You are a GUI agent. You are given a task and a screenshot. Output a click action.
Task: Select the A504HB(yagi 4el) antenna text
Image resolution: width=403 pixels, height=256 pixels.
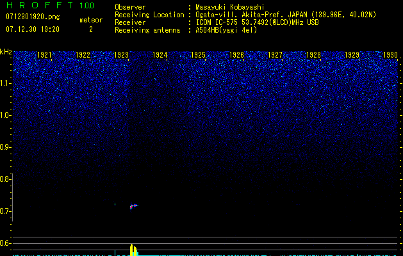226,30
